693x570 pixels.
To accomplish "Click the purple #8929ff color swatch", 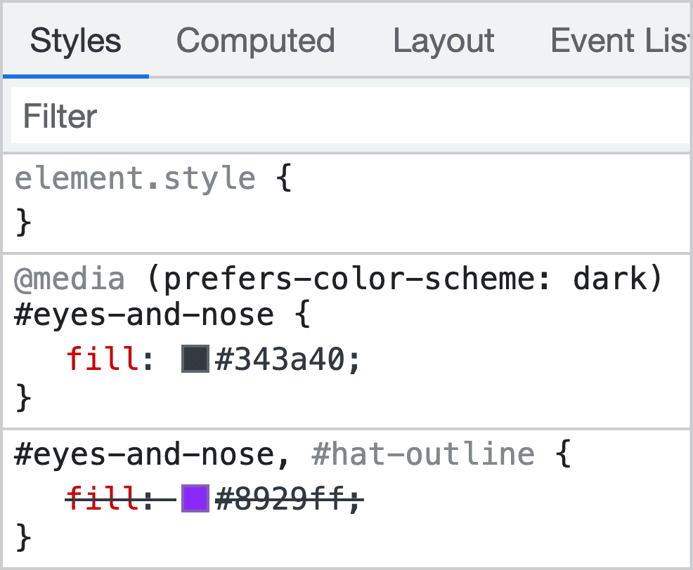I will pos(195,499).
